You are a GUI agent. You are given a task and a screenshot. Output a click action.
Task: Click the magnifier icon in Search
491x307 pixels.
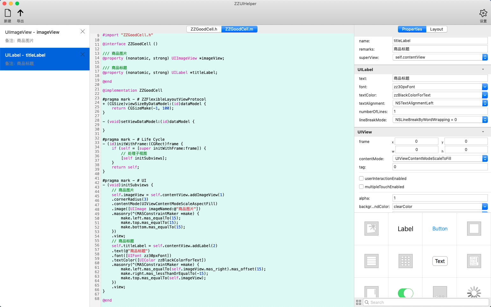click(367, 303)
